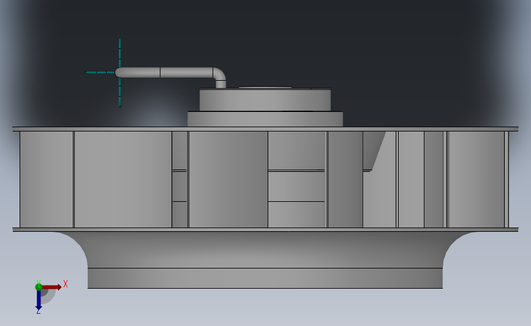Select the horizontal pipe segment above the fan
The height and width of the screenshot is (326, 531).
[x=164, y=72]
